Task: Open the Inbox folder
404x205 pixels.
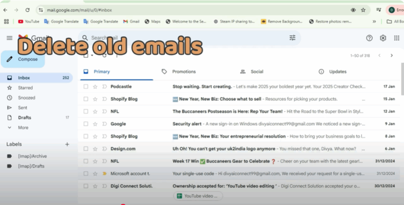Action: (37, 78)
